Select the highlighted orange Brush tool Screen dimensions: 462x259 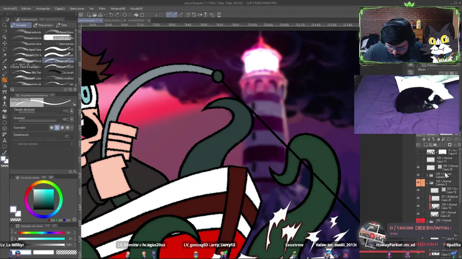[x=5, y=80]
